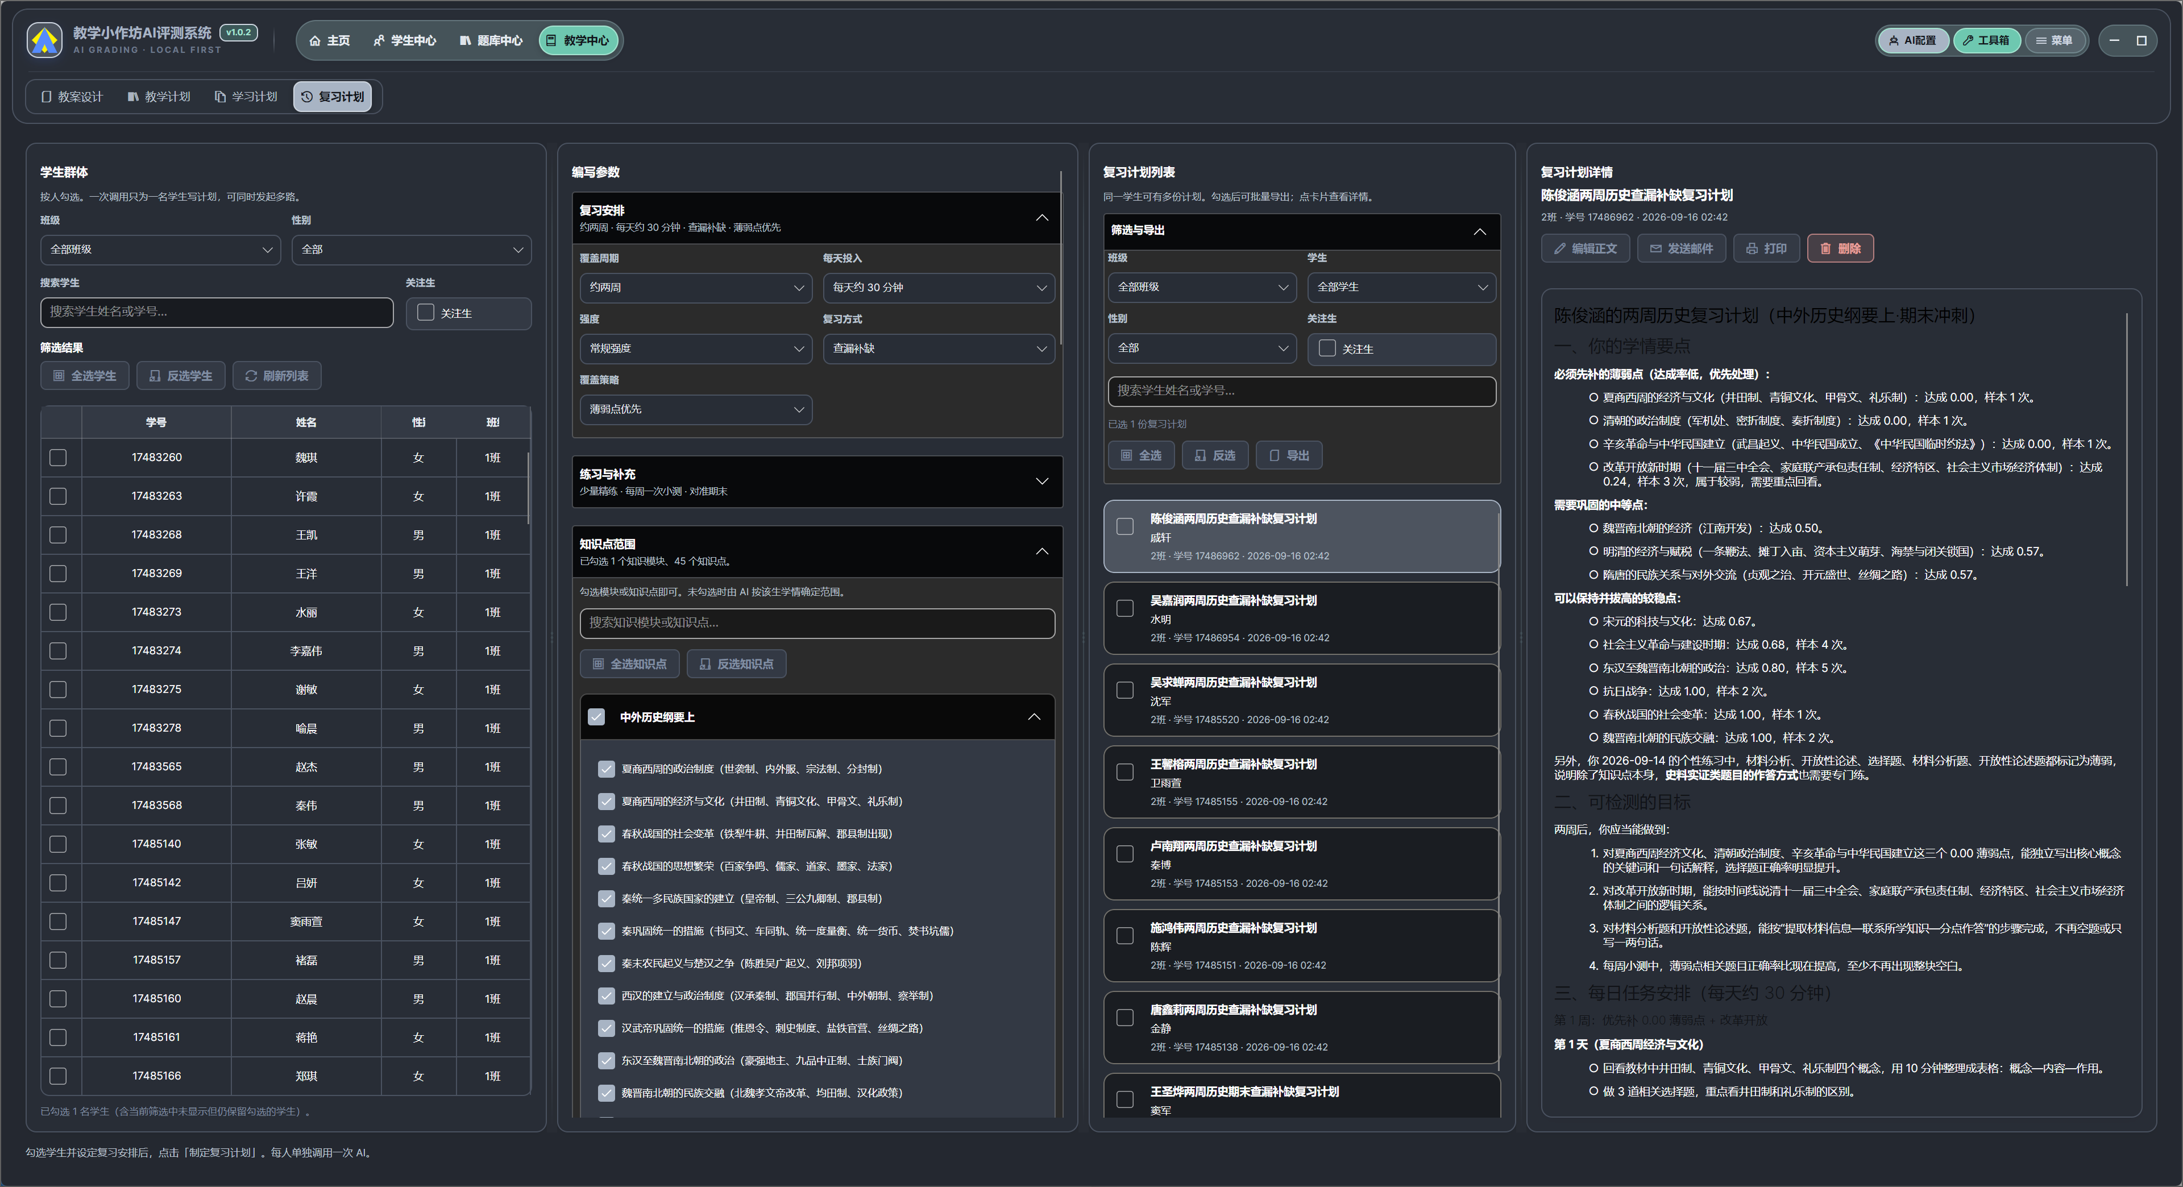Viewport: 2183px width, 1187px height.
Task: Click the 全选学生 button
Action: coord(85,376)
